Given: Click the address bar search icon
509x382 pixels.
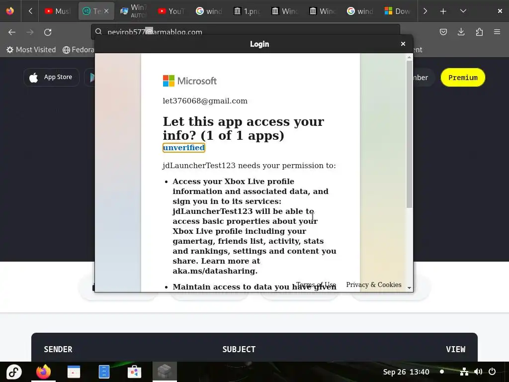Looking at the screenshot, I should [99, 32].
